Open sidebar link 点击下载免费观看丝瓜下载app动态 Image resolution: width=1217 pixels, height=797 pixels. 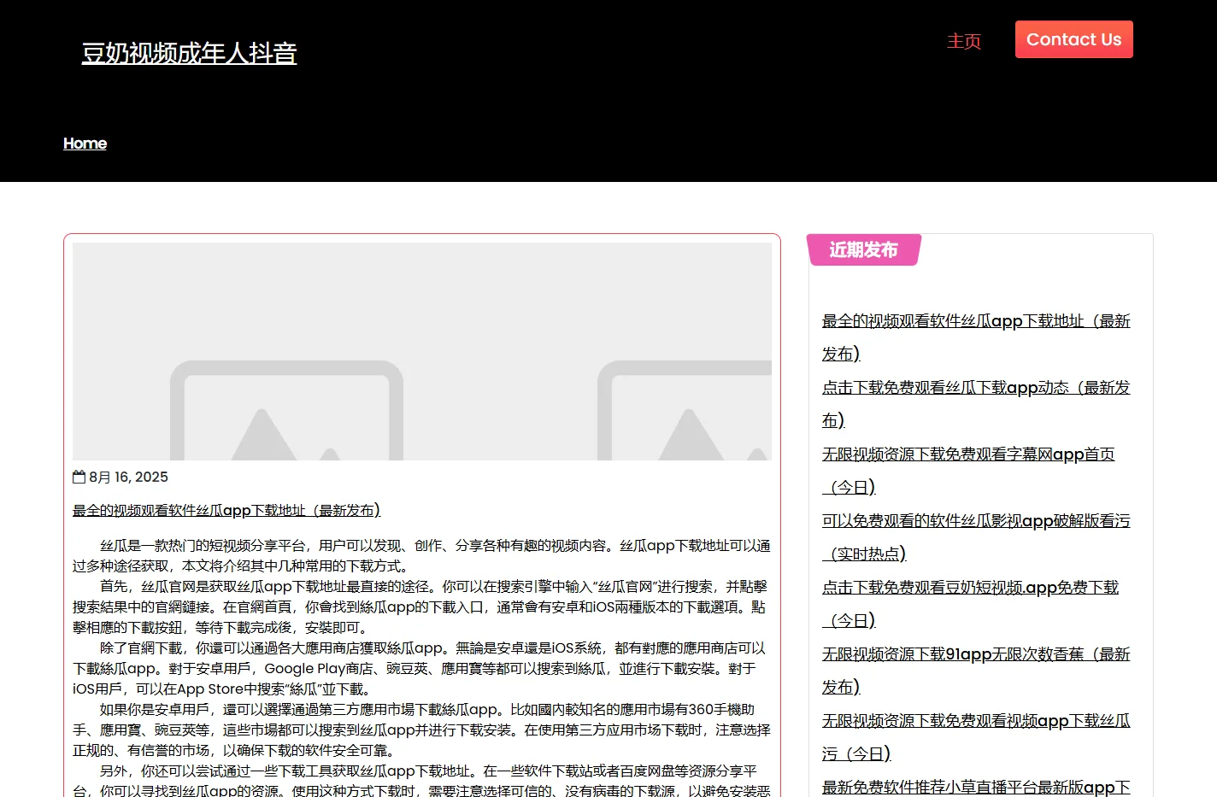976,404
